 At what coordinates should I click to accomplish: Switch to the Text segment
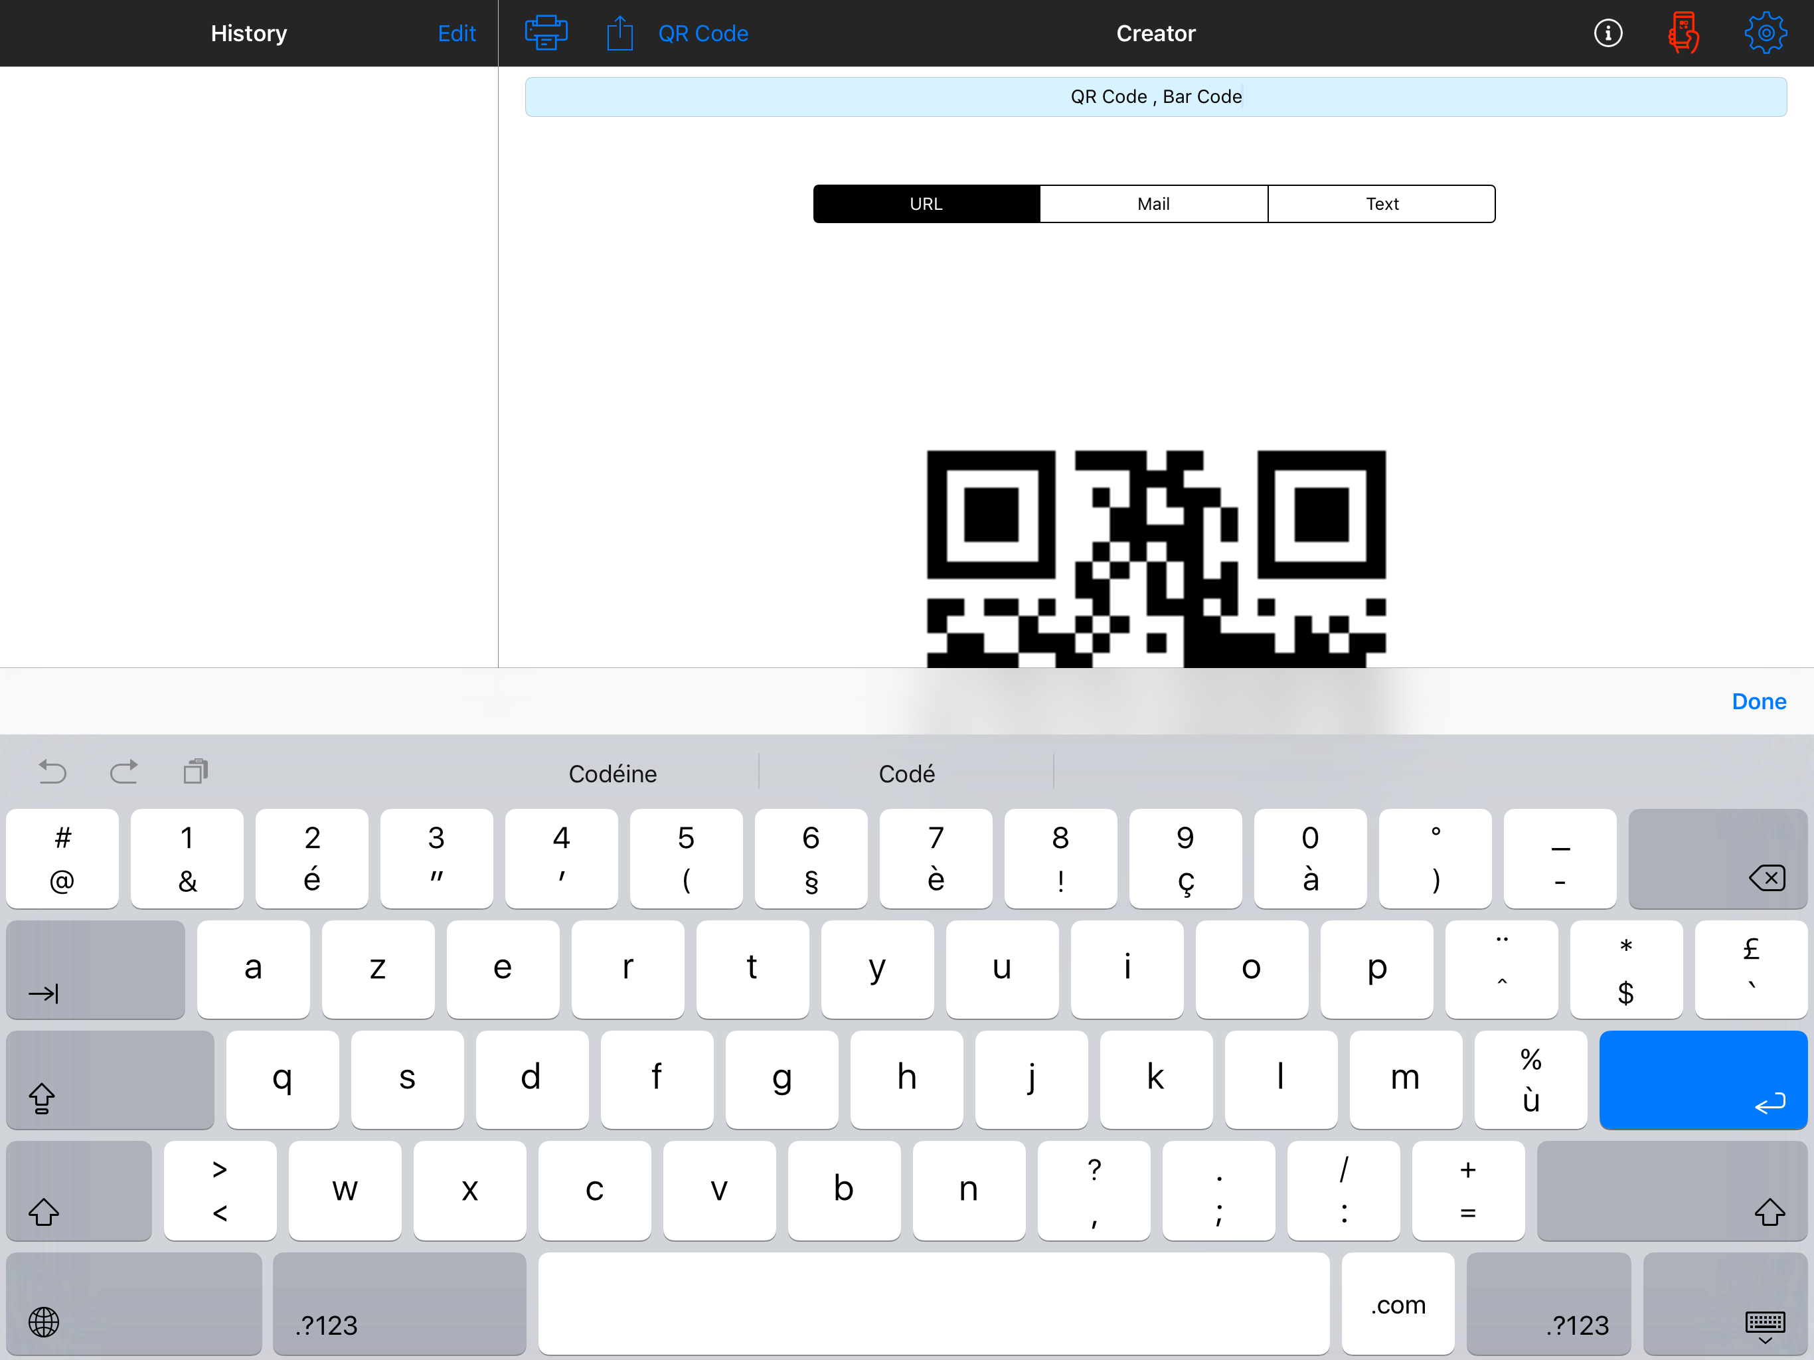coord(1381,203)
